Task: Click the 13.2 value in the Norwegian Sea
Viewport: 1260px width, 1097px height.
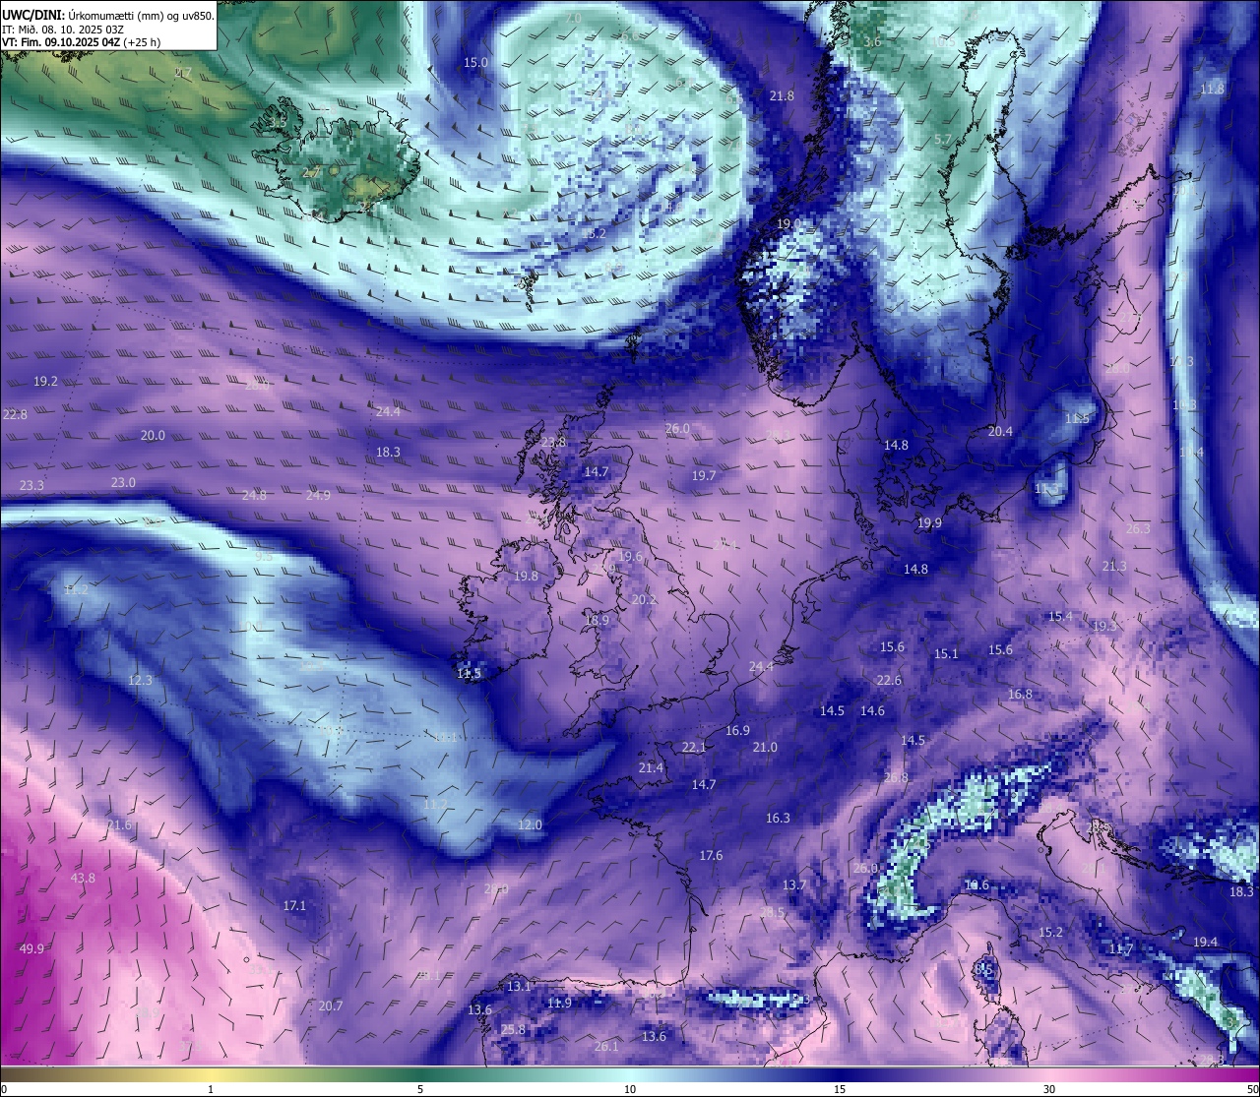Action: [x=594, y=234]
